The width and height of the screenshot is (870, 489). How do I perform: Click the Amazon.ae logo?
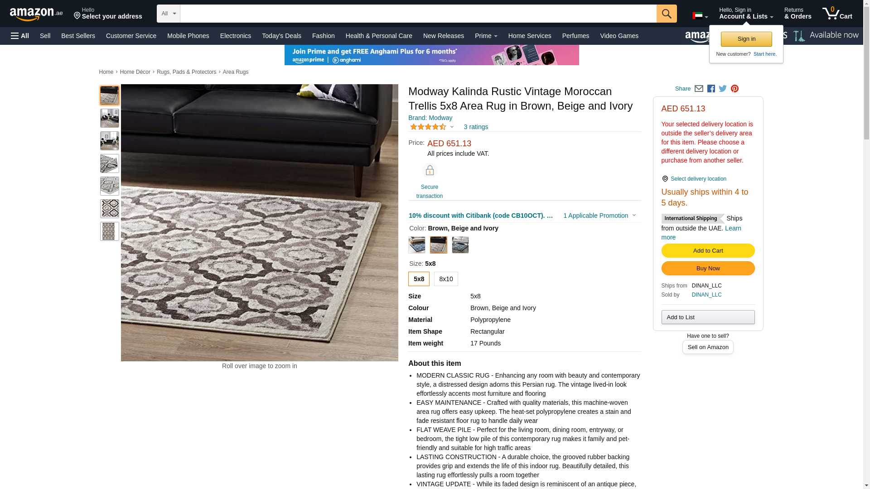(x=36, y=14)
